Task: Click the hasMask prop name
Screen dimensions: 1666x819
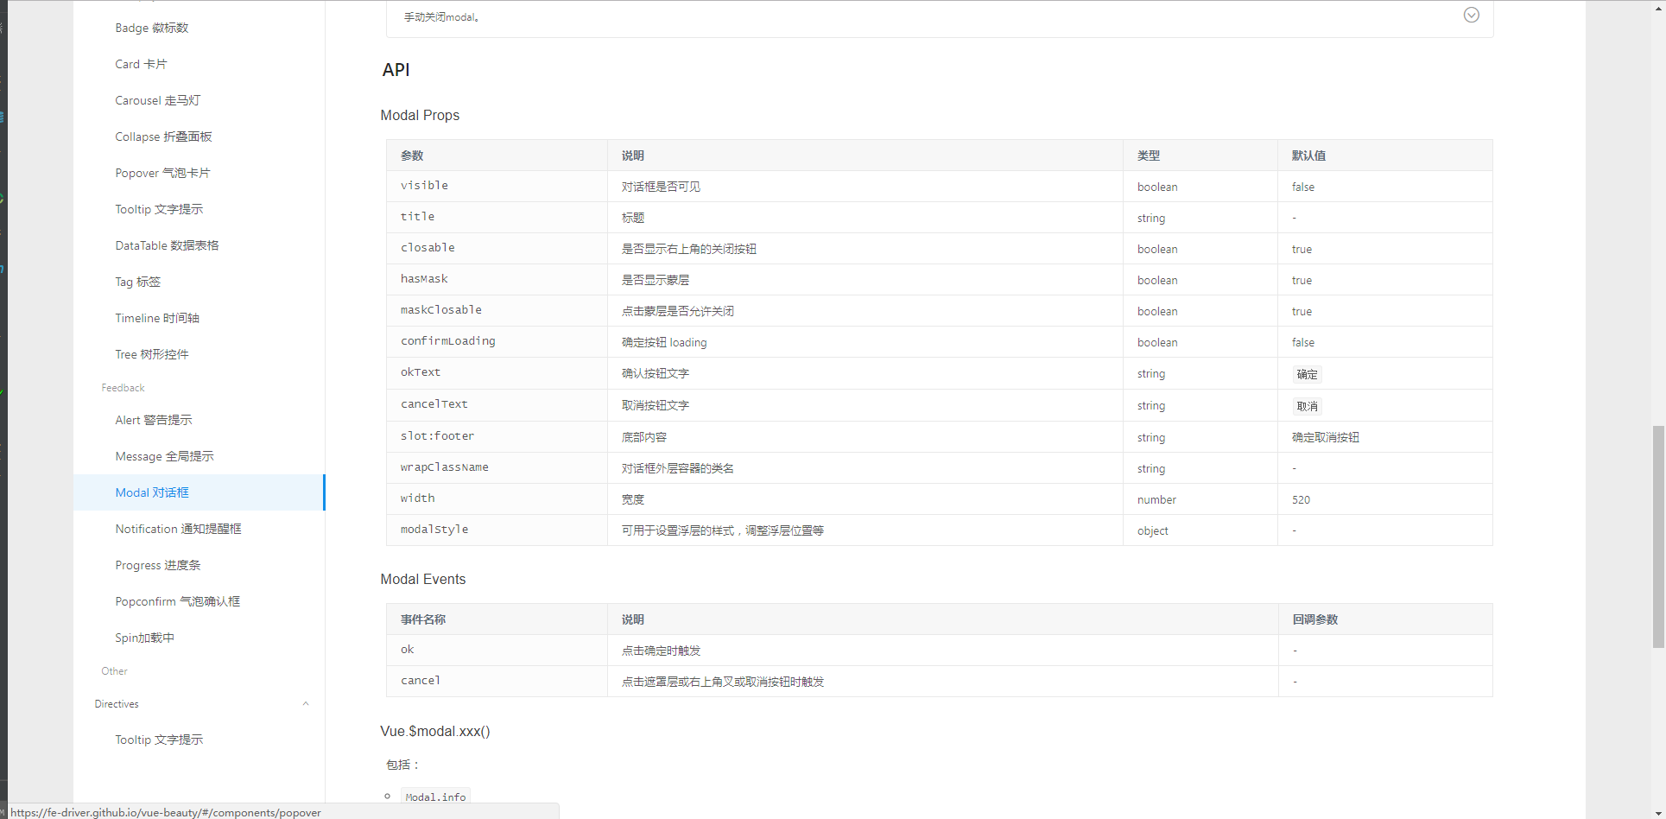Action: pos(424,279)
